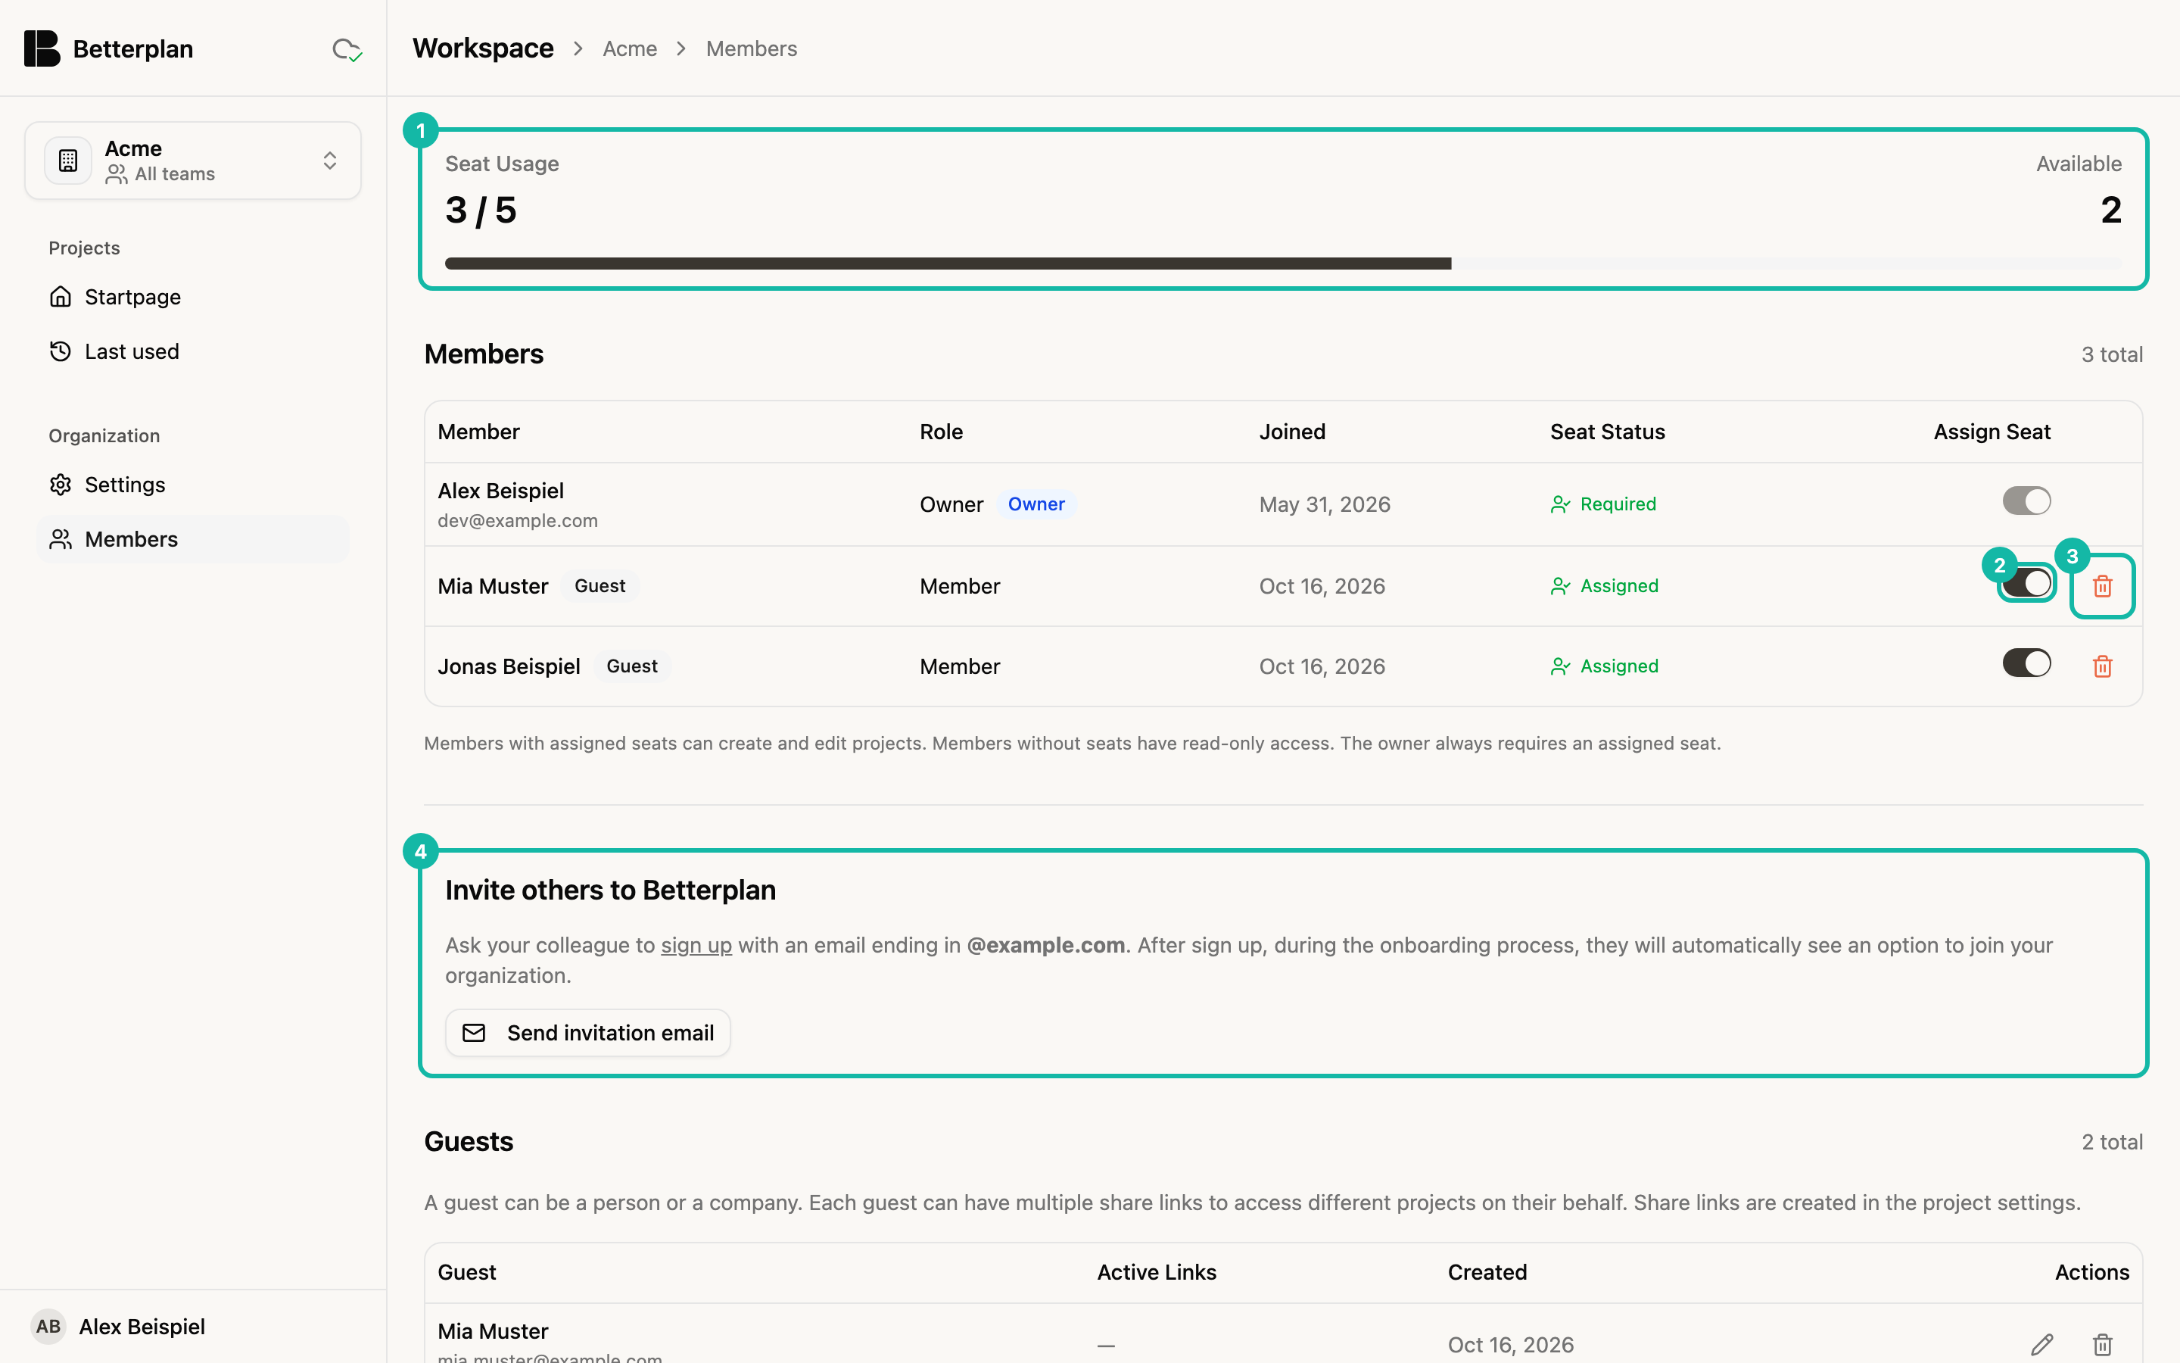
Task: Click the Last used history icon
Action: [x=61, y=351]
